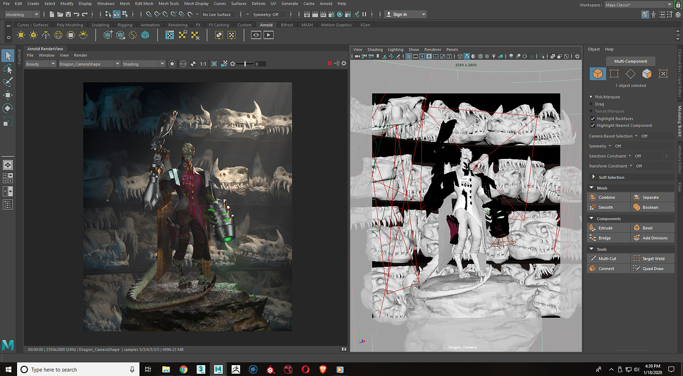This screenshot has height=376, width=683.
Task: Click the Maya logo at bottom left
Action: (x=8, y=345)
